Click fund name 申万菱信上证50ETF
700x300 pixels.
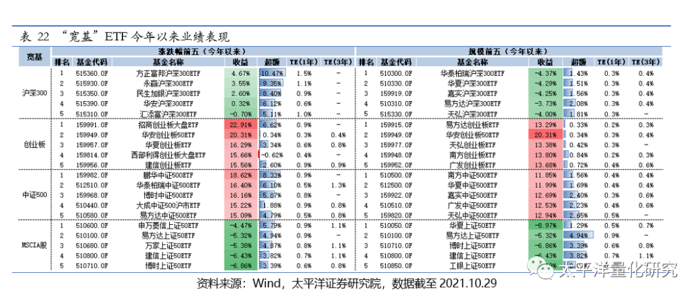pos(169,226)
